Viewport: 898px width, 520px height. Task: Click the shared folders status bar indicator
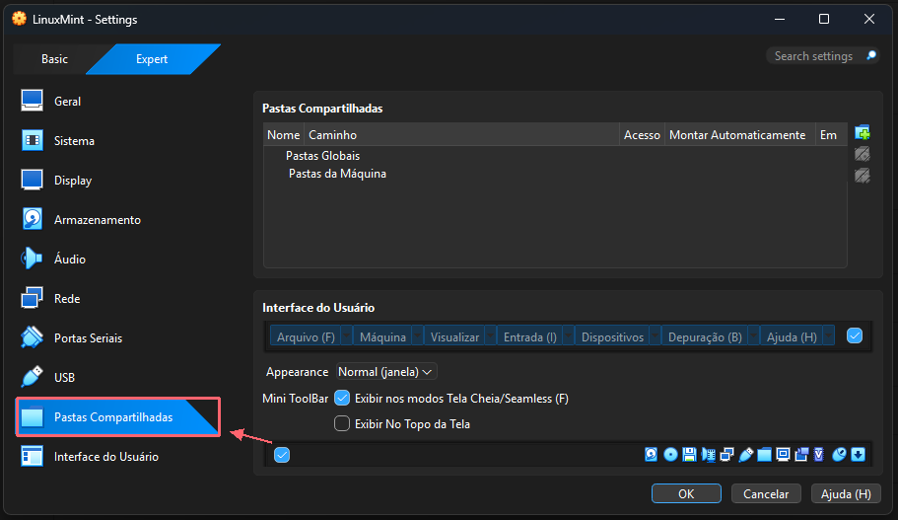[765, 455]
